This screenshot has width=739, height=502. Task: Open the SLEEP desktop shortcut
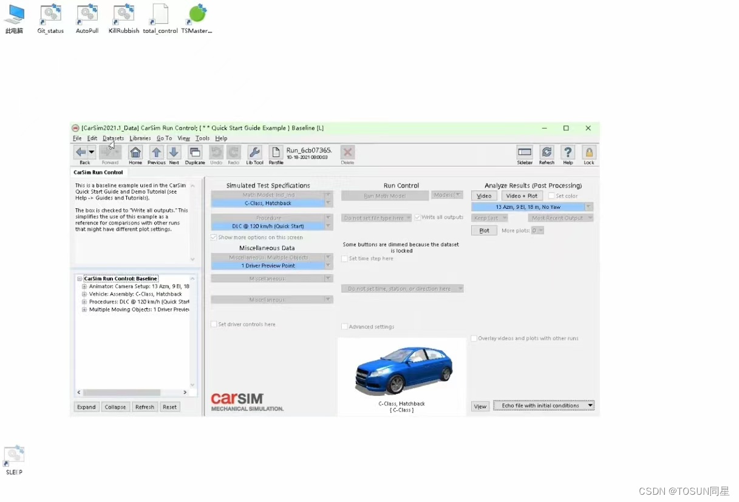pos(14,461)
